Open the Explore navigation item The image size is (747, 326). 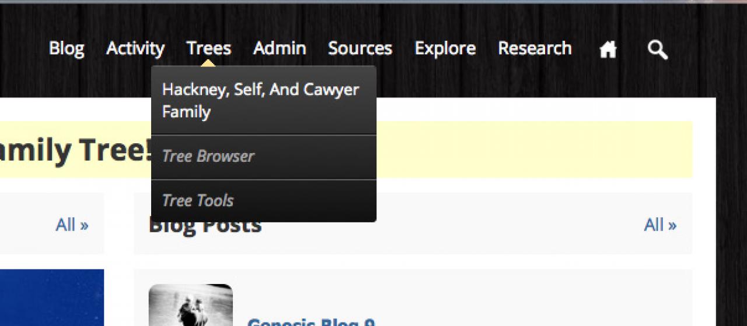click(445, 48)
